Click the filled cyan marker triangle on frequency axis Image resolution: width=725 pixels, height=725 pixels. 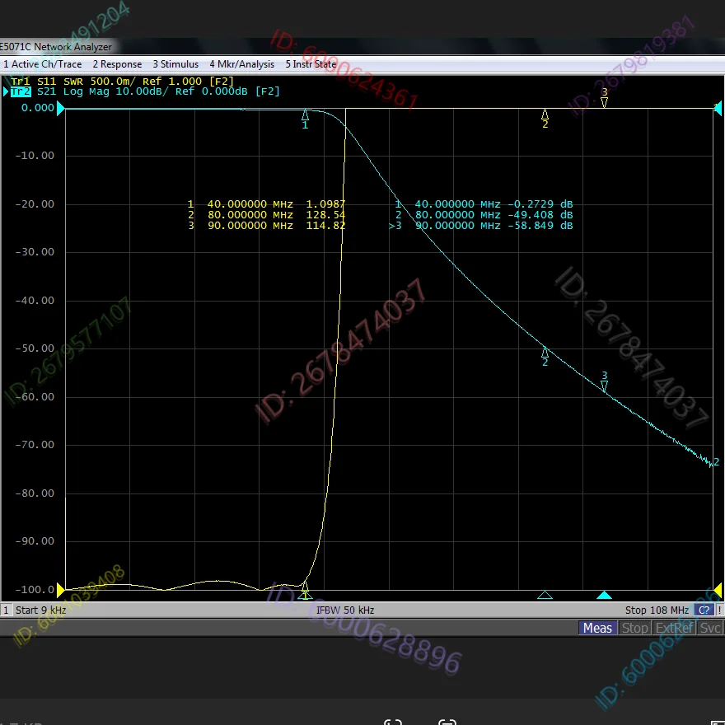point(604,595)
